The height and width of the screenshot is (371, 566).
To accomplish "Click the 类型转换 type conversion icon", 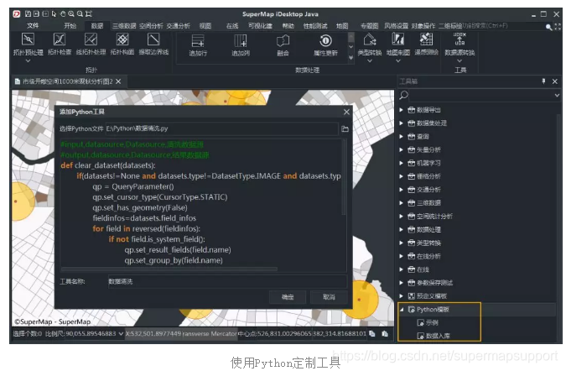I will (370, 39).
